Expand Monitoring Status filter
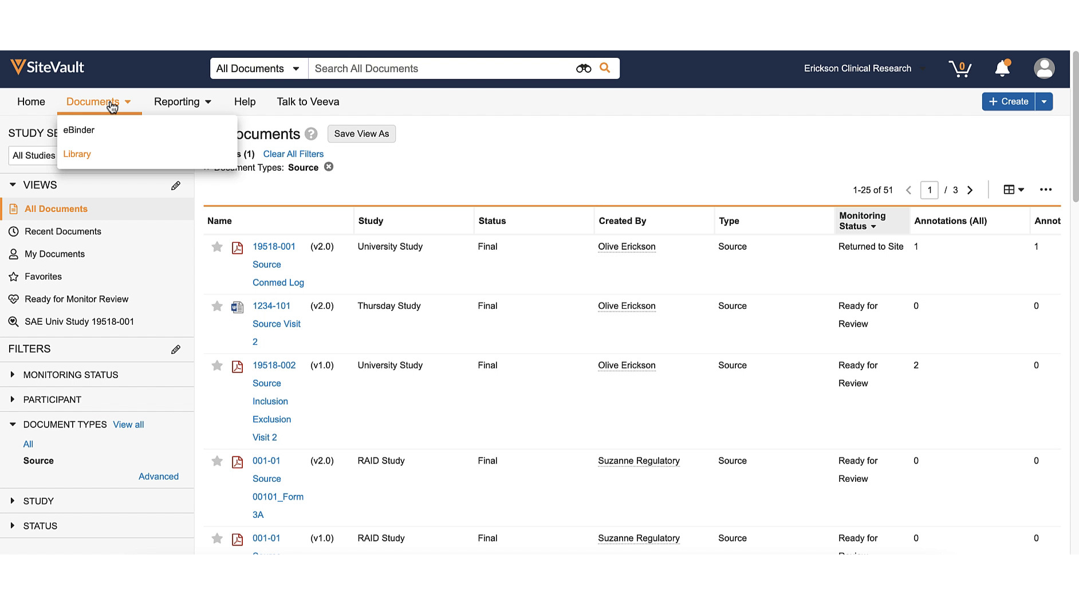Image resolution: width=1079 pixels, height=605 pixels. (x=13, y=375)
